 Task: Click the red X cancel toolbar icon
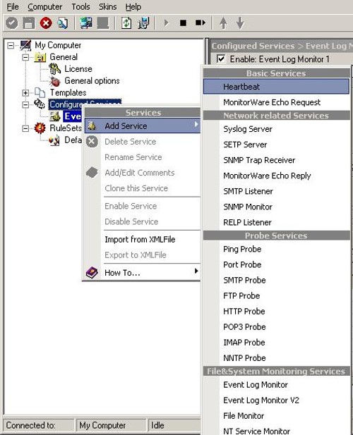click(46, 23)
